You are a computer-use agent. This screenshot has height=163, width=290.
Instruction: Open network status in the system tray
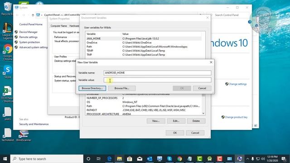click(x=258, y=159)
